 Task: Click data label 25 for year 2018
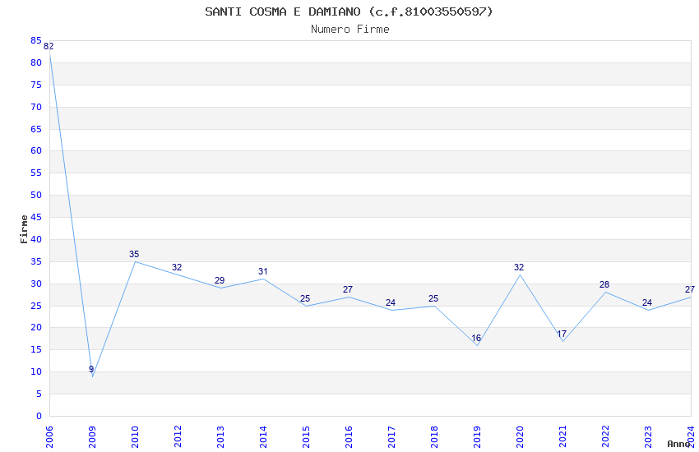click(x=433, y=298)
